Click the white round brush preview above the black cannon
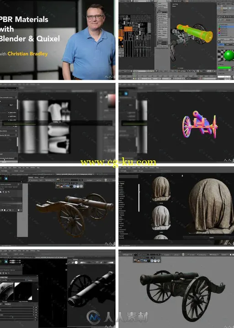Image resolution: width=234 pixels, height=328 pixels. 76,262
